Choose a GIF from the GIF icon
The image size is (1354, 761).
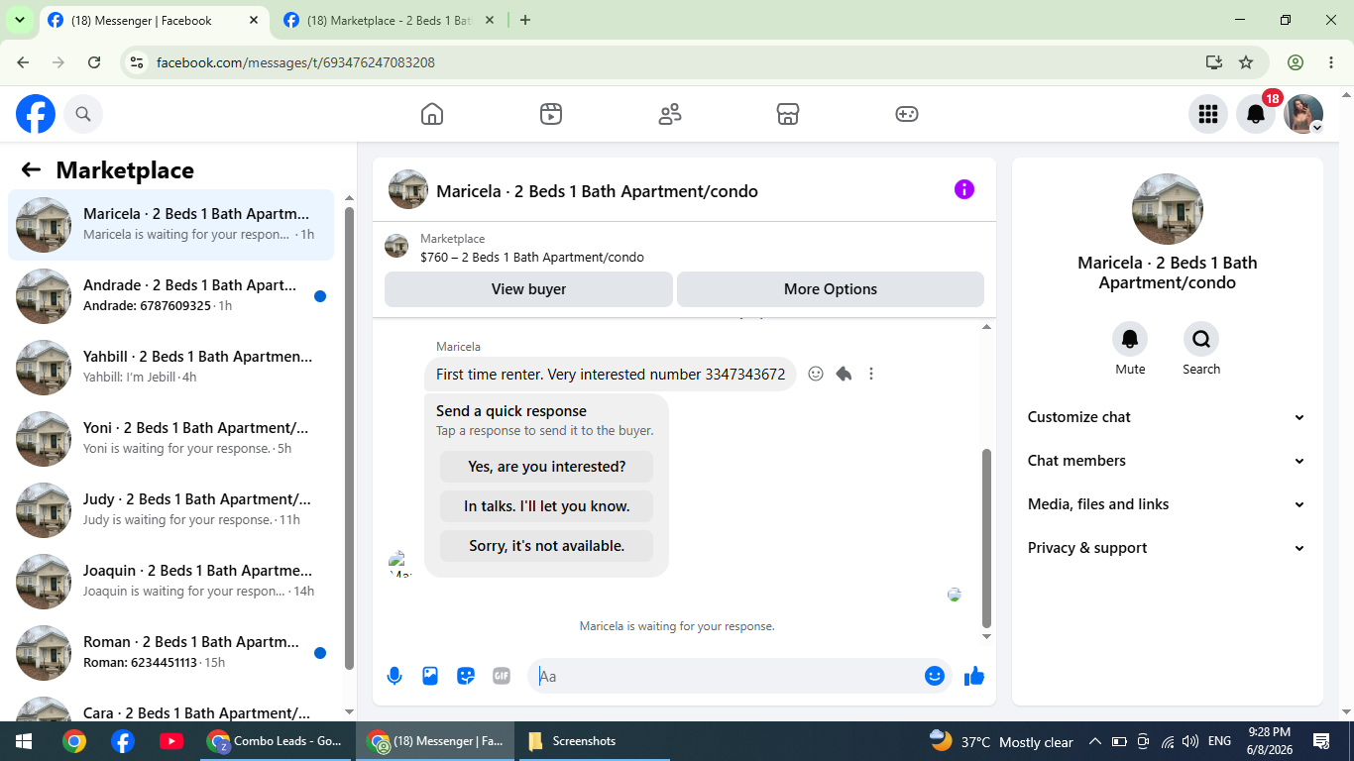[x=502, y=676]
